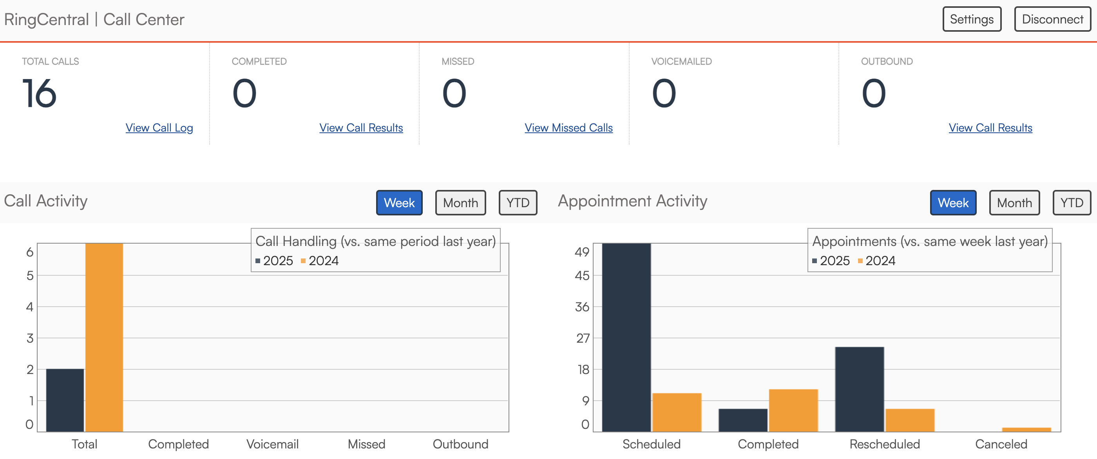Image resolution: width=1097 pixels, height=459 pixels.
Task: Click 2024 legend swatch in Appointments chart
Action: (860, 260)
